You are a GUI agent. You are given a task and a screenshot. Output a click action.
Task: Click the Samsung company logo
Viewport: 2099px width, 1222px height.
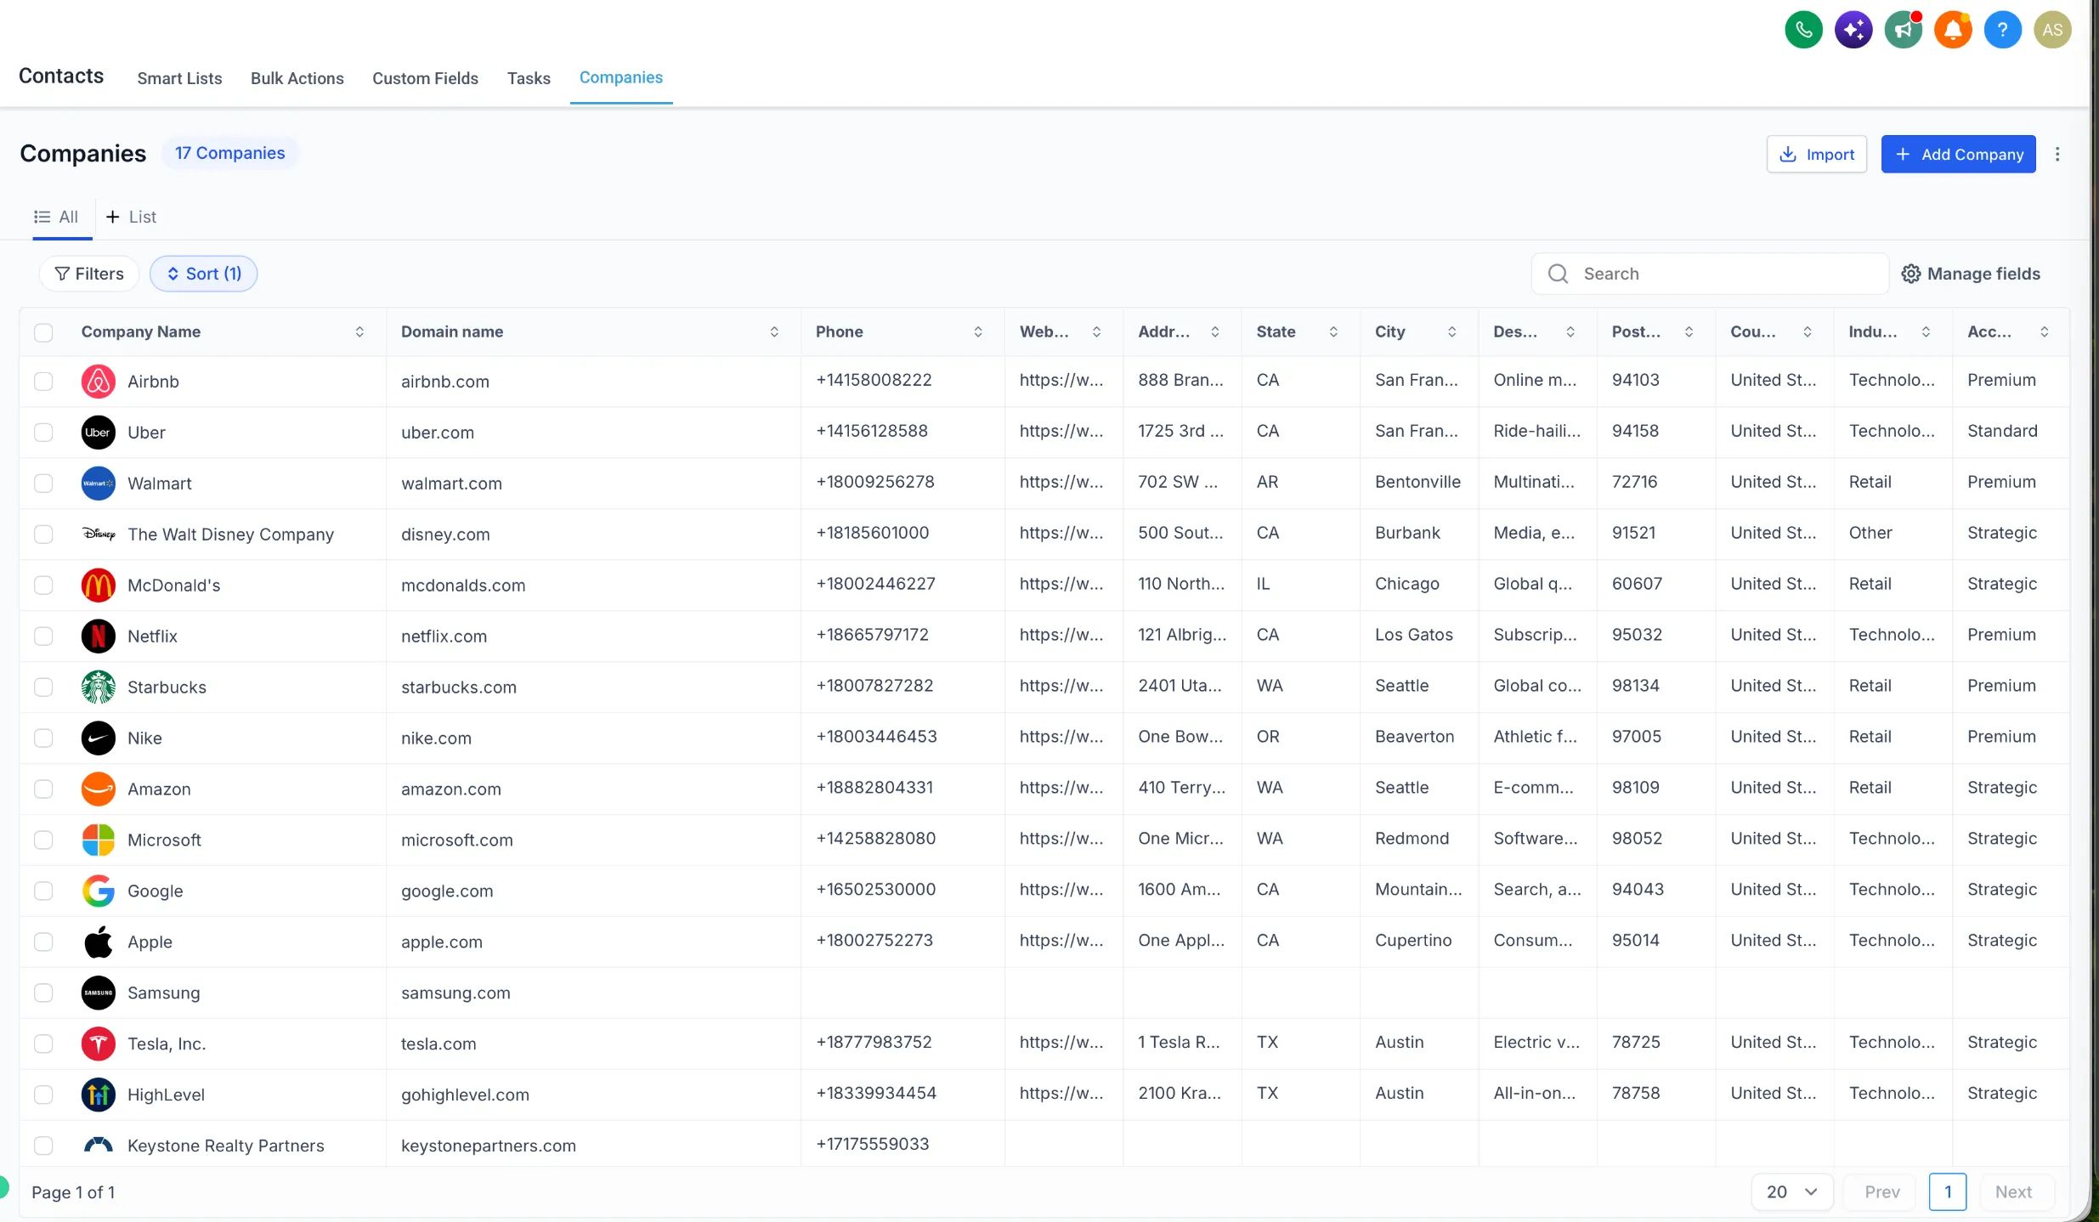coord(99,993)
